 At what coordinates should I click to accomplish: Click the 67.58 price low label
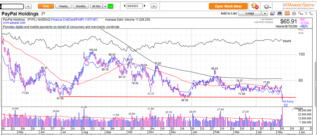pos(60,99)
